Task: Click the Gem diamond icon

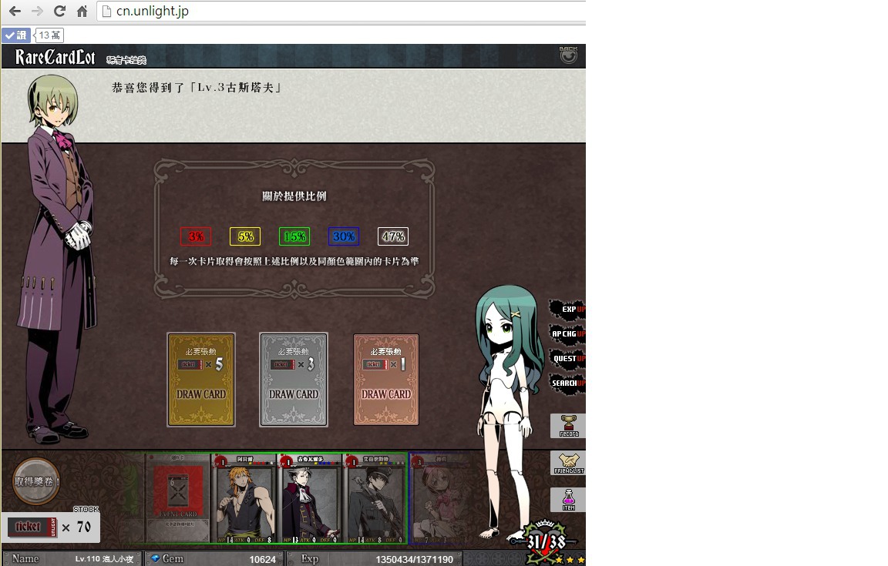Action: click(x=155, y=558)
